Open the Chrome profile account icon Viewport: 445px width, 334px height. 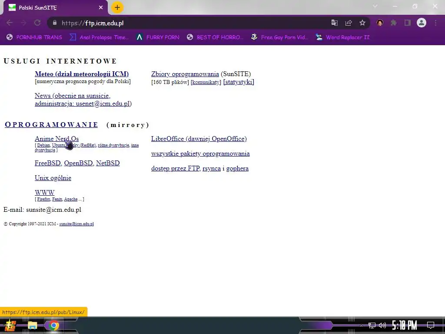tap(422, 23)
